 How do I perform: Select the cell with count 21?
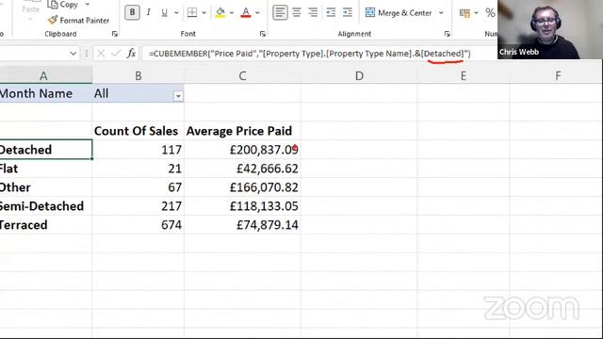click(x=139, y=169)
